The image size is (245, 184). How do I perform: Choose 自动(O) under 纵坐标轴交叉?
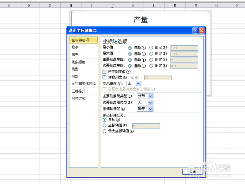coord(104,120)
